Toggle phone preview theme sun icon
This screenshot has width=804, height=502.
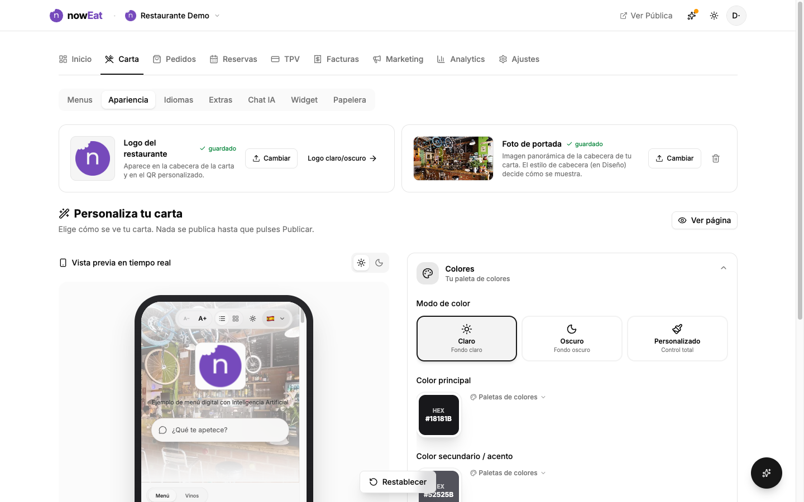[x=253, y=318]
